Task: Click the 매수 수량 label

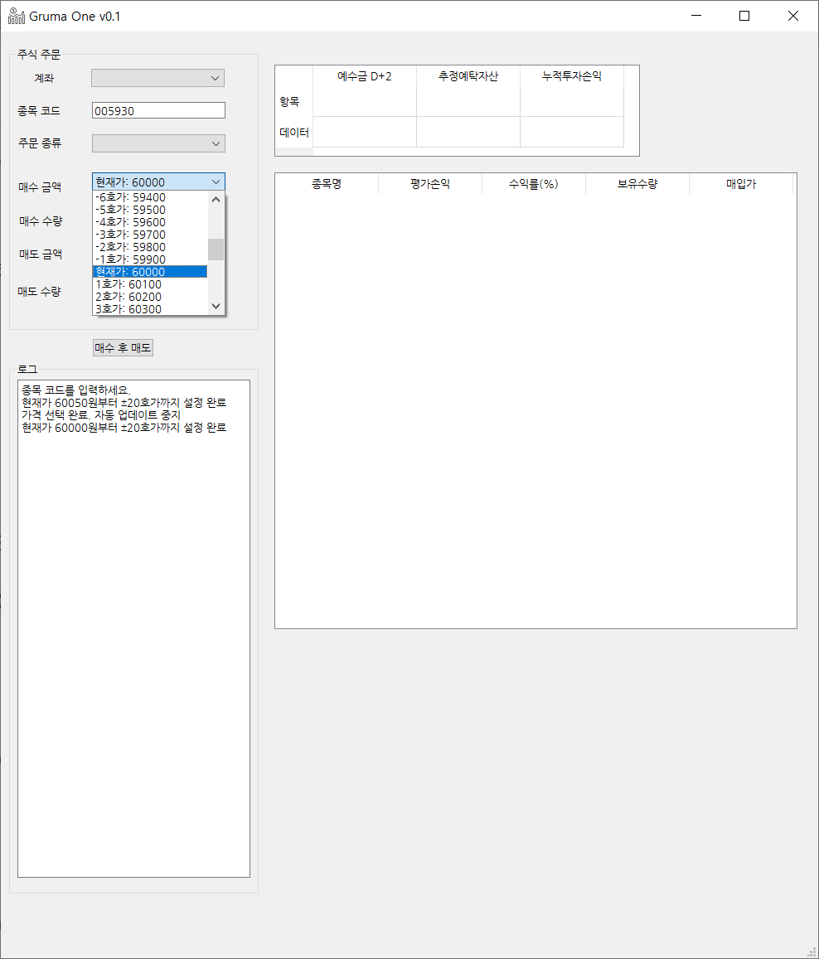Action: pos(41,220)
